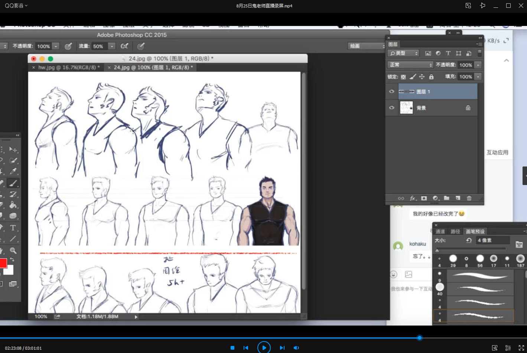
Task: Stop video playback with stop button
Action: (232, 348)
